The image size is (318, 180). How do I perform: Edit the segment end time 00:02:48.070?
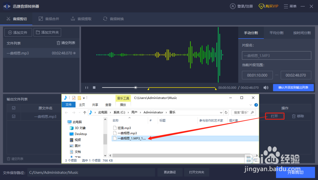coord(296,75)
